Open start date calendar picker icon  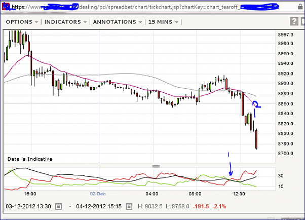point(59,206)
